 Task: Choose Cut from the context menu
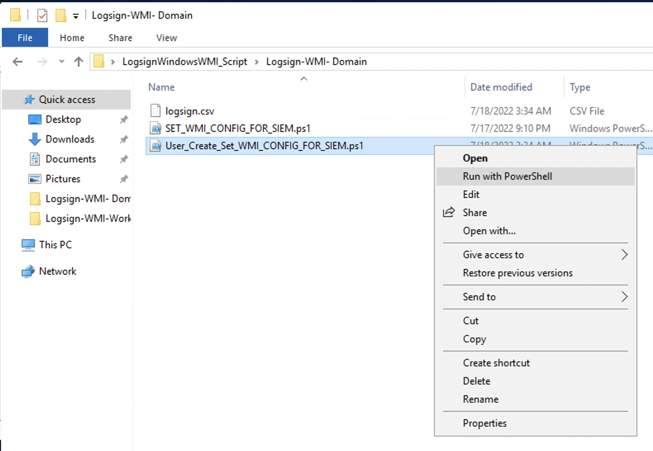[x=535, y=321]
